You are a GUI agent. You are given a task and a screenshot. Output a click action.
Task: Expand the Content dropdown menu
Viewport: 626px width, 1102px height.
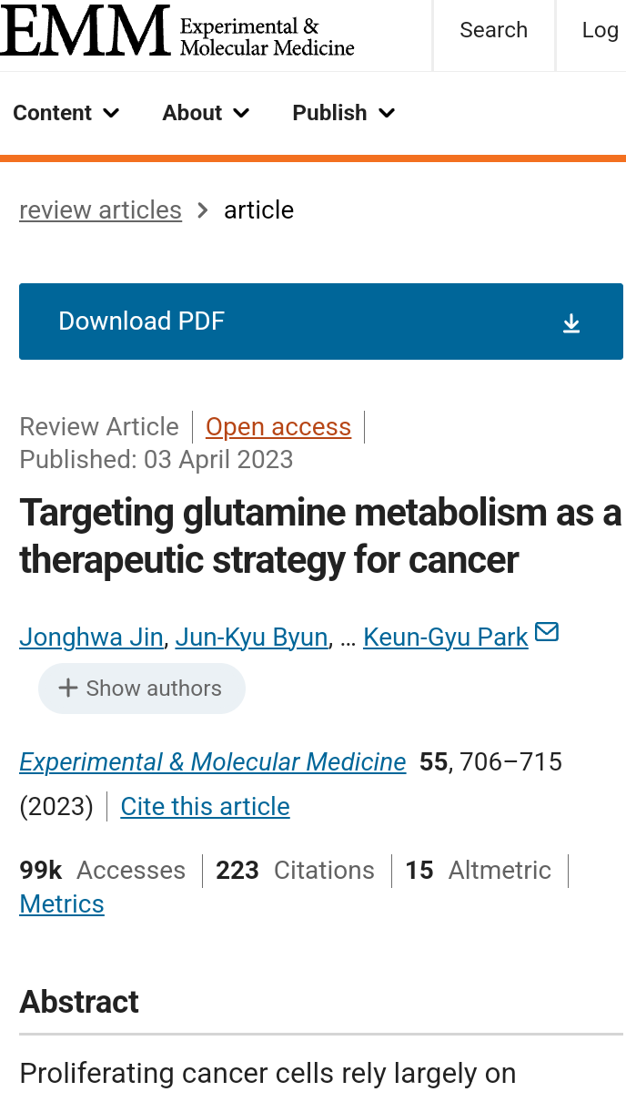(66, 113)
